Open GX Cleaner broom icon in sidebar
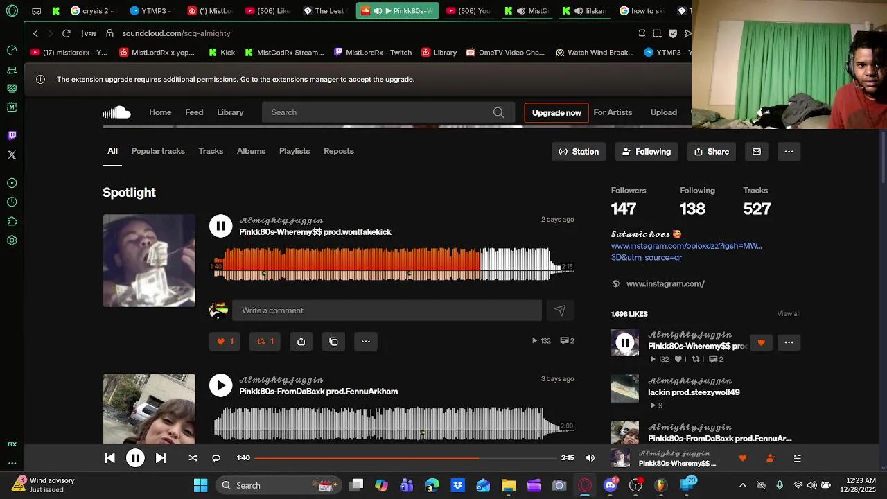The image size is (887, 499). [12, 69]
